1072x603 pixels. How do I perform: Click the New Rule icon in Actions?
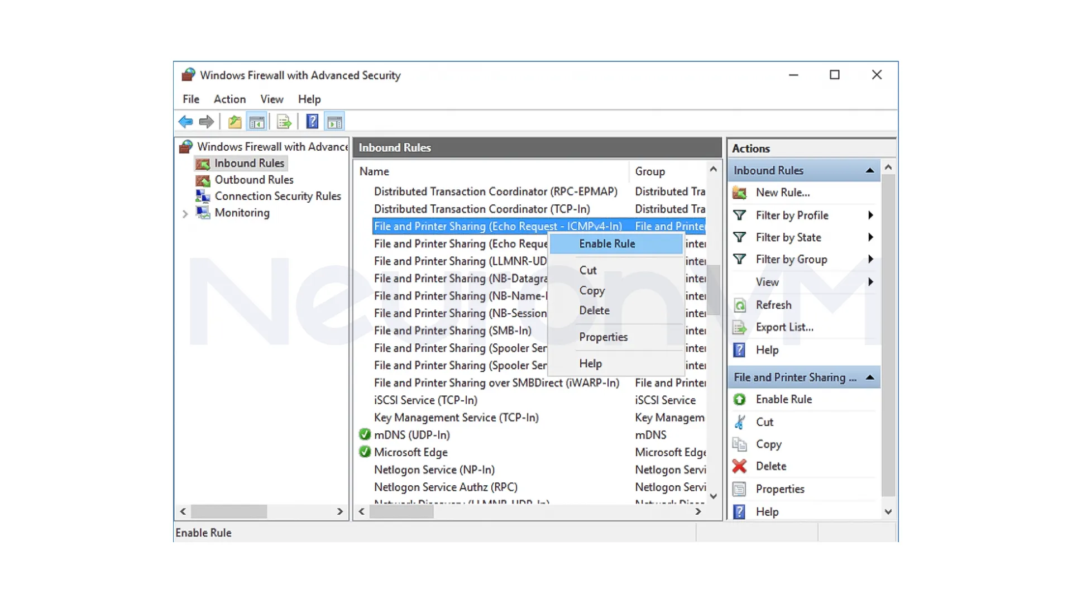(740, 193)
